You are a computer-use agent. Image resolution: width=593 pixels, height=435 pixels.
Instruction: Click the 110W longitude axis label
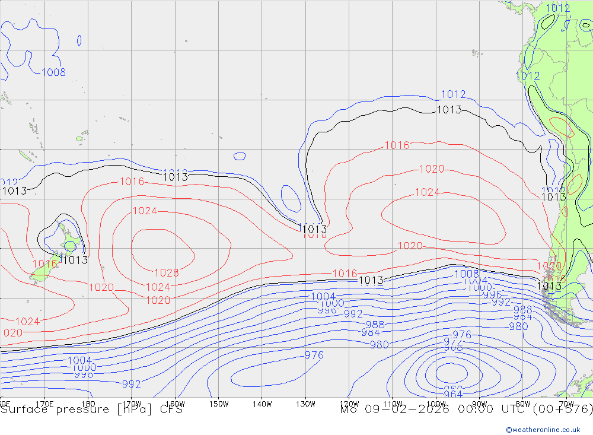tap(393, 404)
